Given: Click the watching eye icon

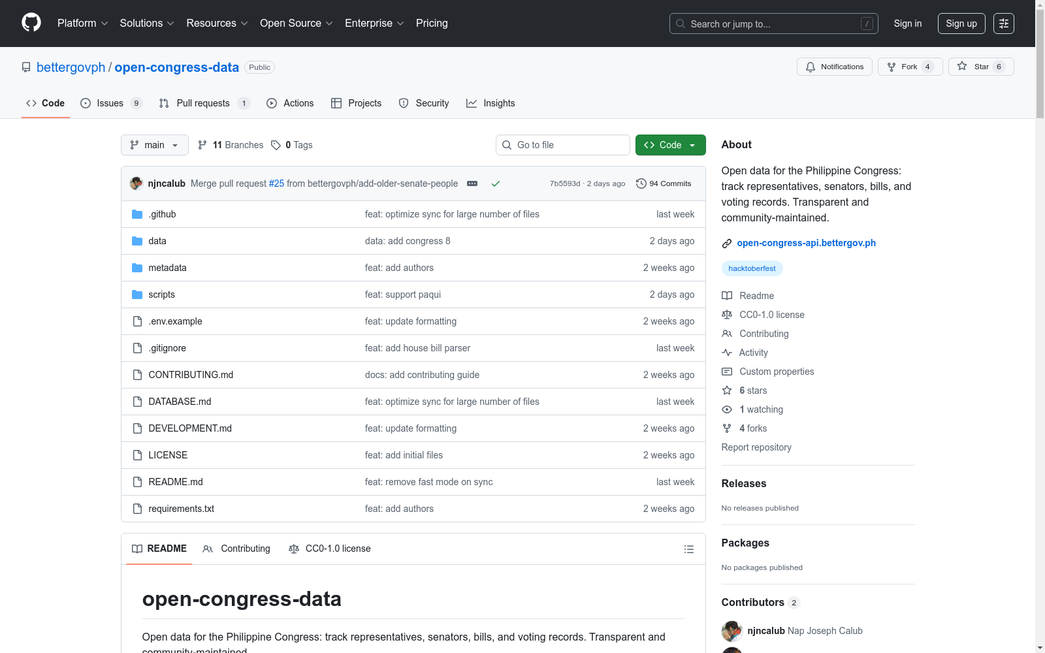Looking at the screenshot, I should point(727,409).
